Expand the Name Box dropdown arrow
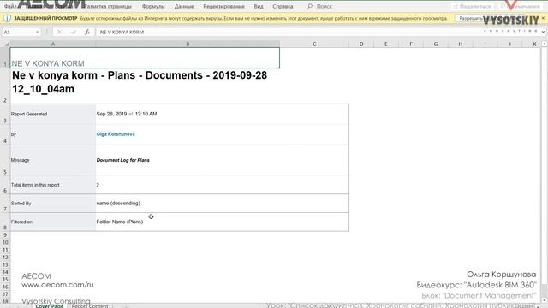Viewport: 548px width, 308px height. (37, 32)
